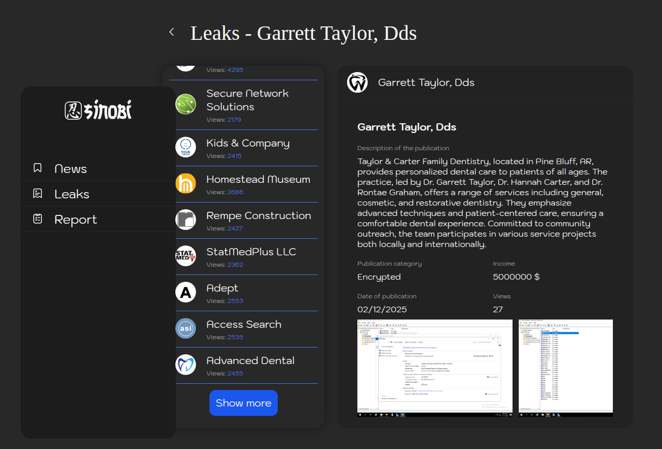
Task: Click the Garrett Taylor, Dds name in detail header
Action: coord(426,83)
